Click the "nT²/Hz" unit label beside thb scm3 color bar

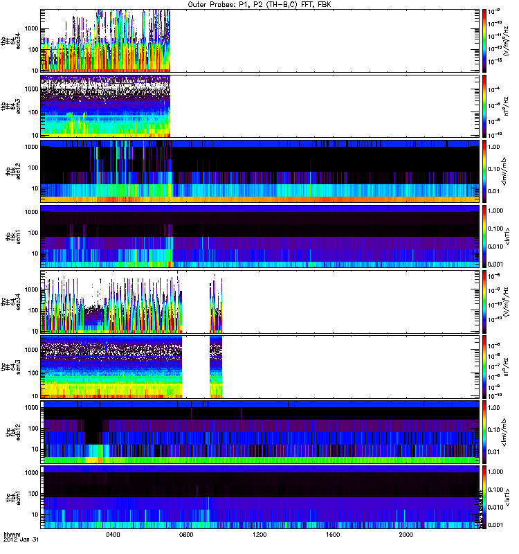pyautogui.click(x=507, y=107)
